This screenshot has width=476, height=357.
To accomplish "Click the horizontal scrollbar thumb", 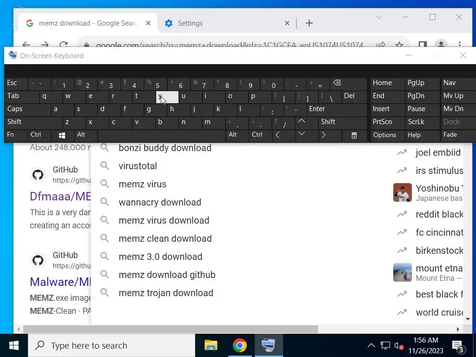I will coord(171,329).
